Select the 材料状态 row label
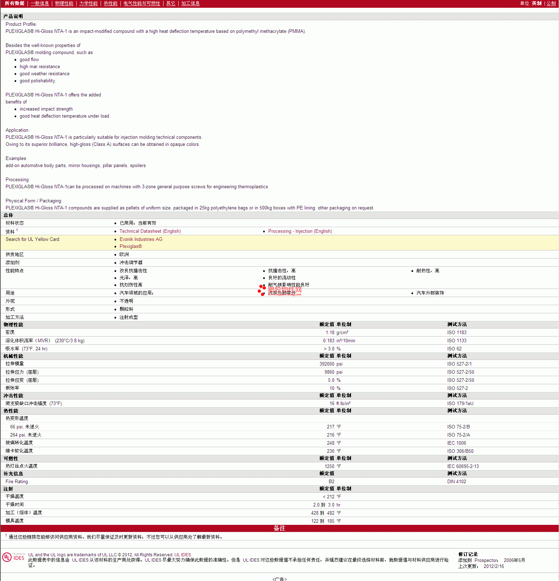The image size is (559, 581). tap(15, 223)
